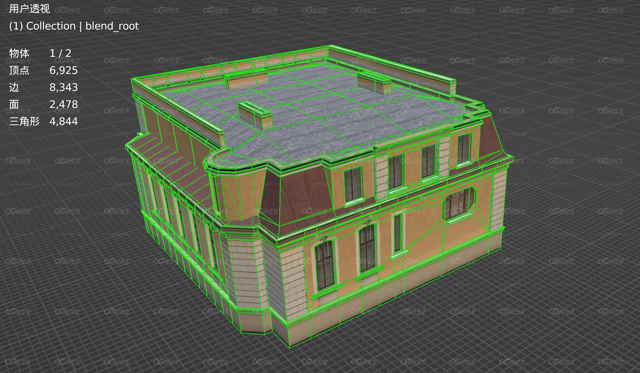Screen dimensions: 640x373
Task: Click the '边' statistics label
Action: 14,87
